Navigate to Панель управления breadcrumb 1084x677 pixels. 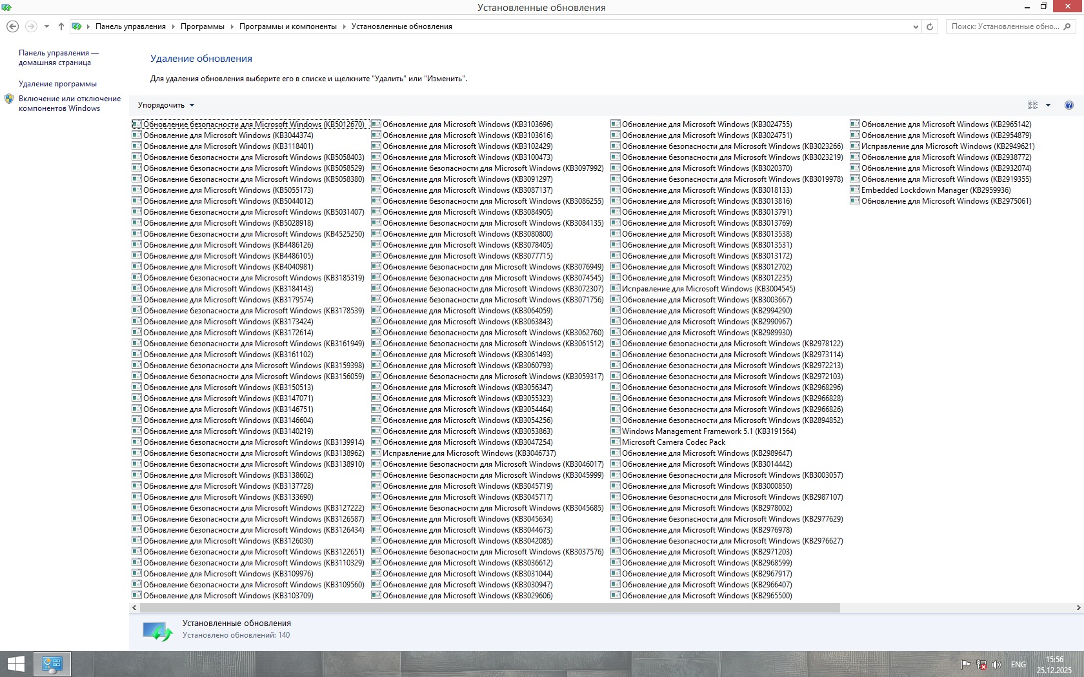130,26
